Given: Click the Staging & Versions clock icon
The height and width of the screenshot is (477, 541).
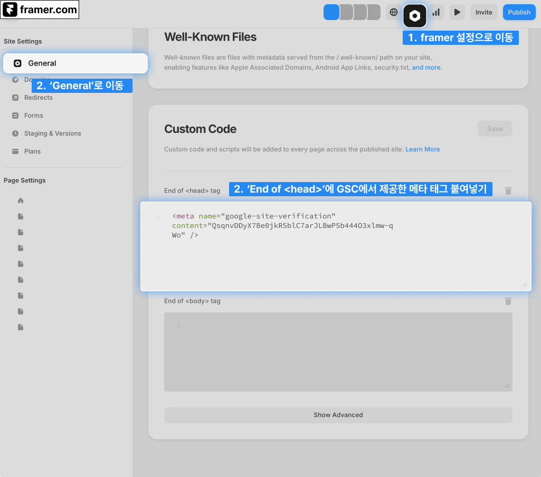Looking at the screenshot, I should click(x=15, y=133).
